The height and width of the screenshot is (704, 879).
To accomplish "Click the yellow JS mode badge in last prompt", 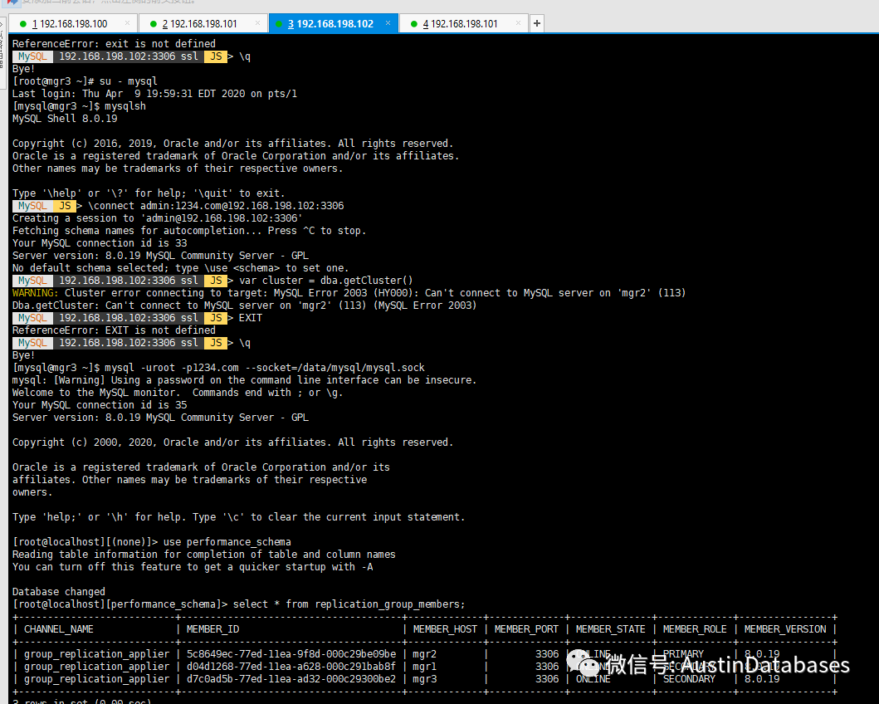I will pos(215,343).
